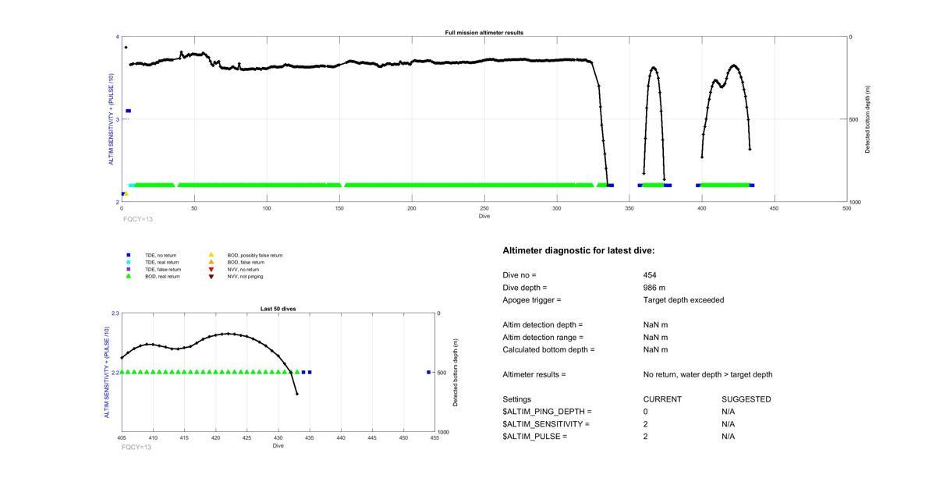
Task: Click the 'SUGGESTED' column header
Action: [746, 399]
